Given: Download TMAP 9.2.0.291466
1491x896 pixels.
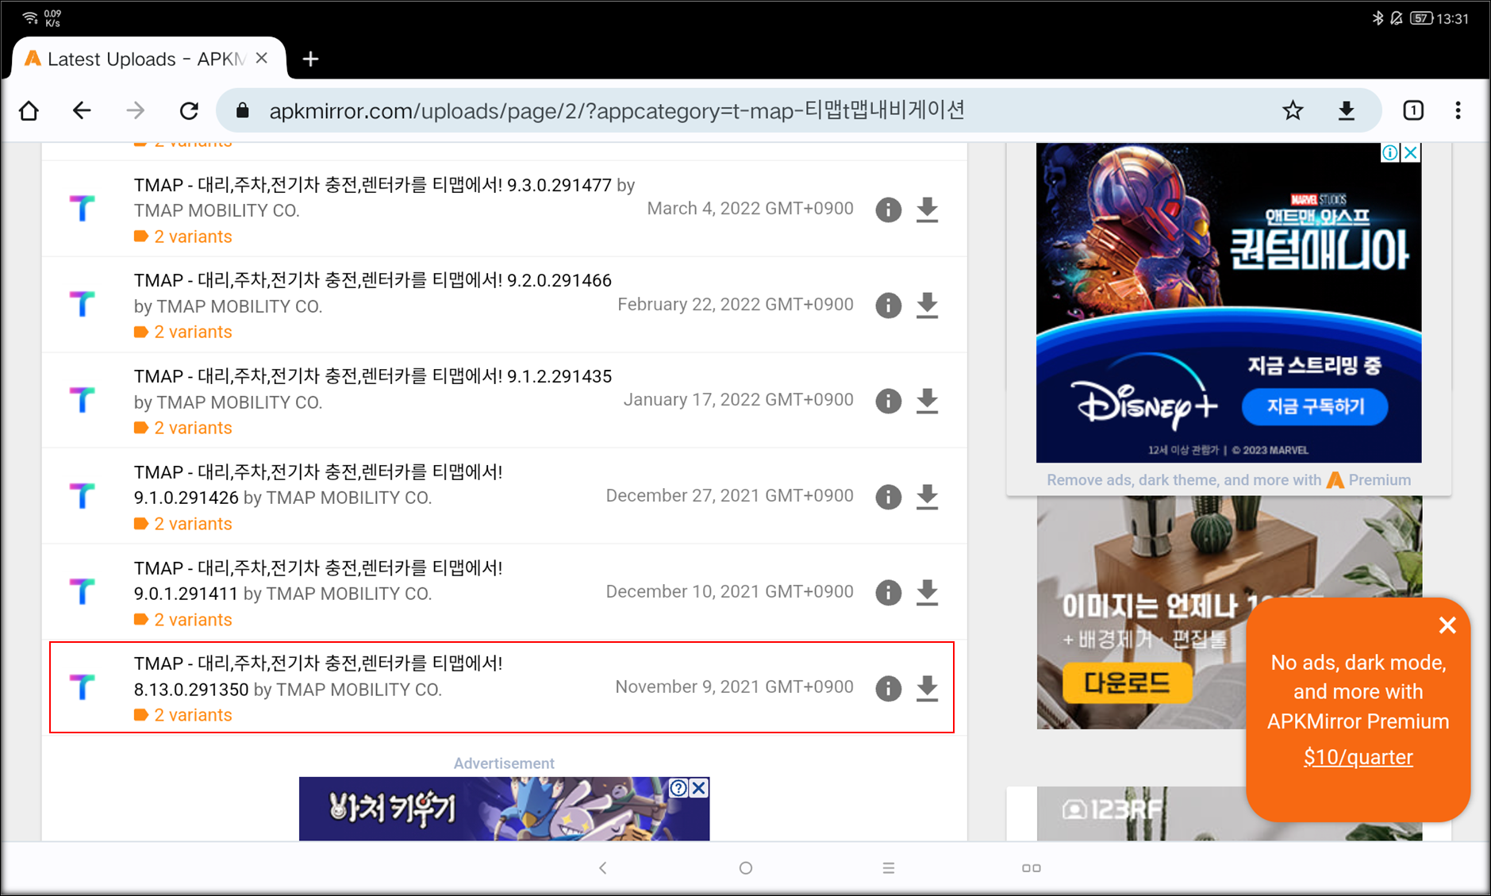Looking at the screenshot, I should click(927, 306).
